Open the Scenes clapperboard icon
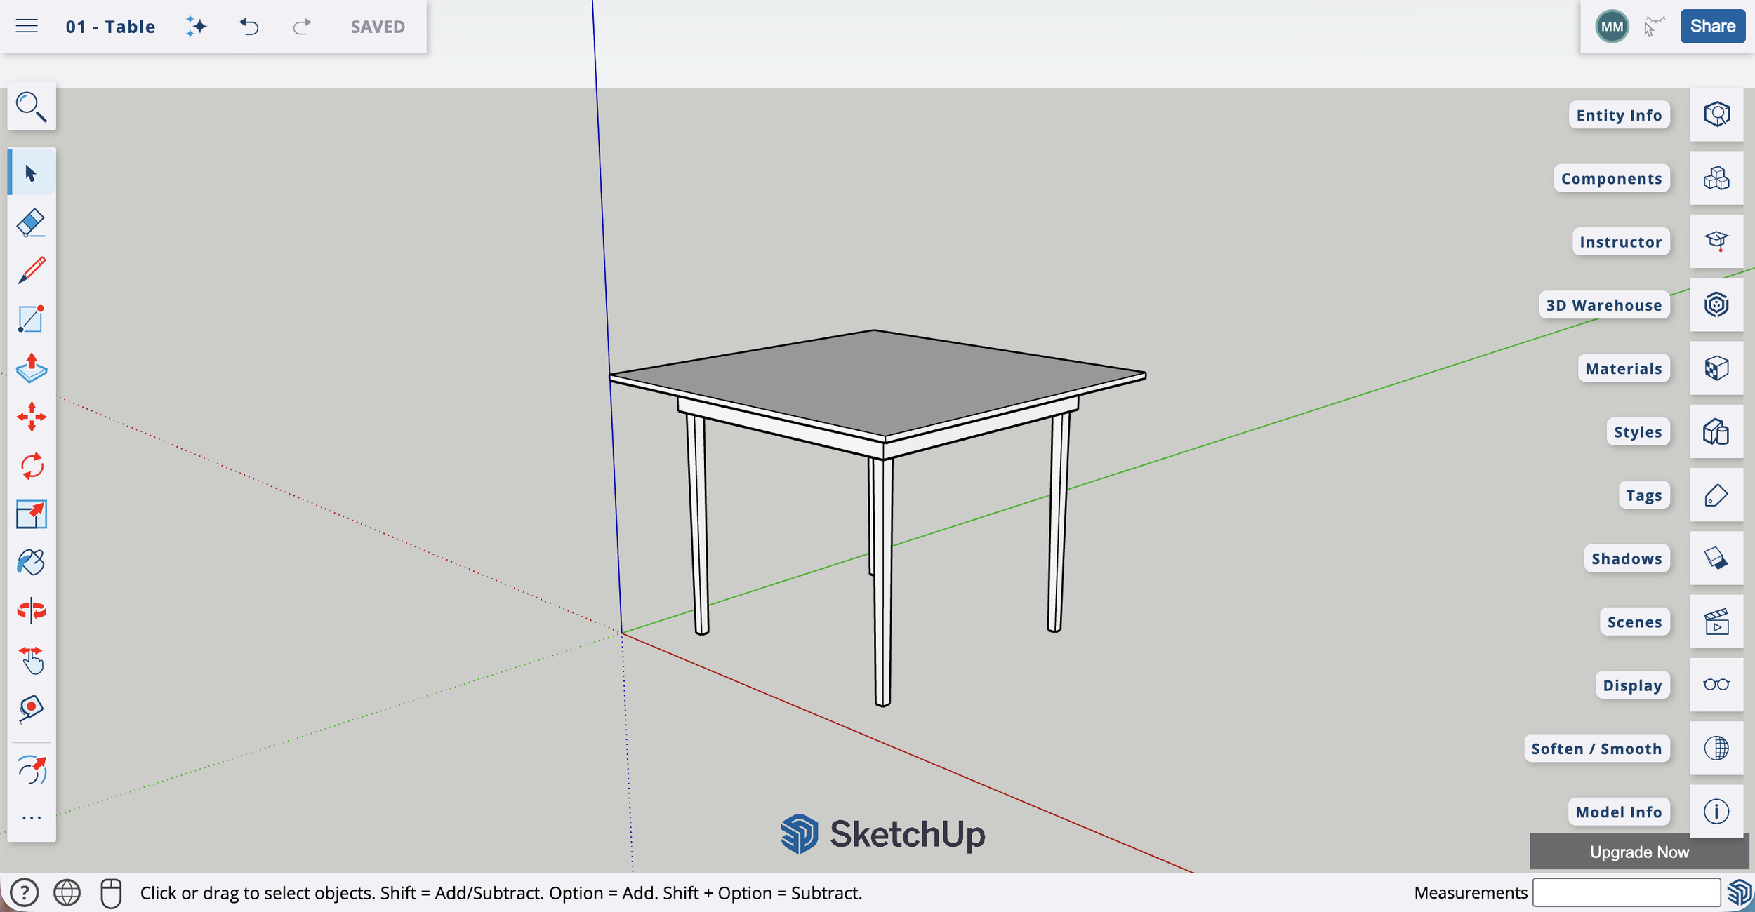The image size is (1755, 912). pyautogui.click(x=1717, y=622)
